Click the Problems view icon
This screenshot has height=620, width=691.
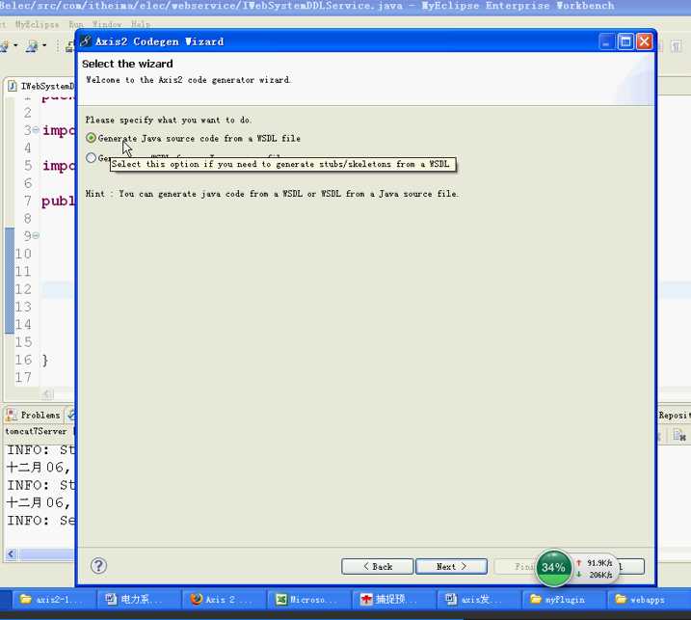click(x=11, y=415)
